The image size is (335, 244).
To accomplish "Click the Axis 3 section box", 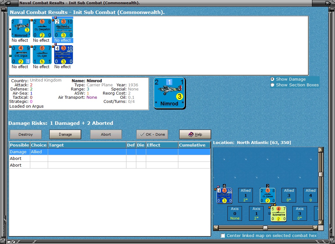I will (x=300, y=213).
